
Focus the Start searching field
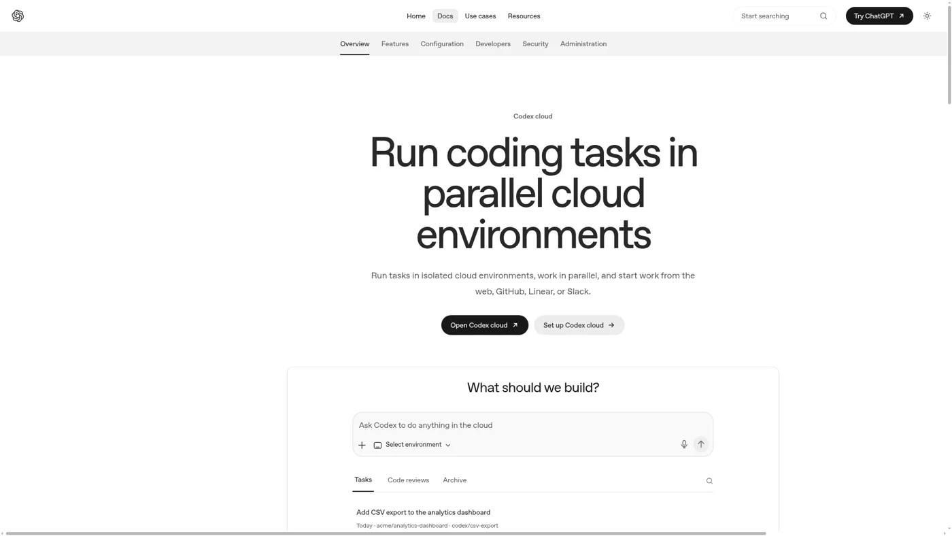click(784, 16)
